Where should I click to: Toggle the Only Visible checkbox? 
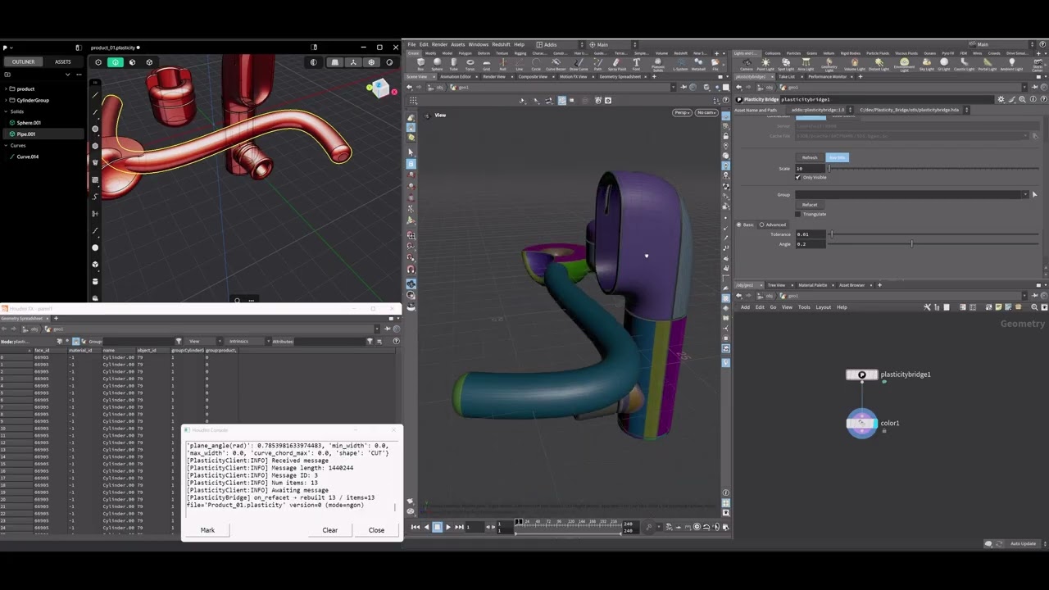(x=798, y=178)
